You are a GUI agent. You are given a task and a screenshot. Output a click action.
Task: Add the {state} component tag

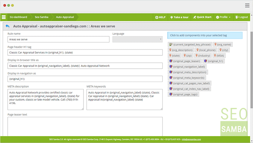click(174, 56)
